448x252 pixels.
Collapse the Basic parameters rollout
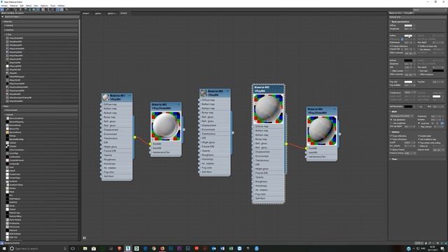click(391, 22)
